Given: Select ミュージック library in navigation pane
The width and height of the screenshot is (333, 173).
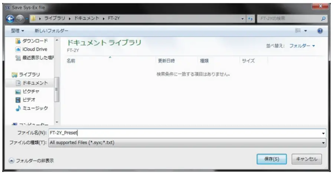Looking at the screenshot, I should point(35,108).
